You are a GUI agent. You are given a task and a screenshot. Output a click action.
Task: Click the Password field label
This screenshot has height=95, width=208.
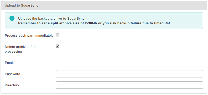pyautogui.click(x=12, y=74)
